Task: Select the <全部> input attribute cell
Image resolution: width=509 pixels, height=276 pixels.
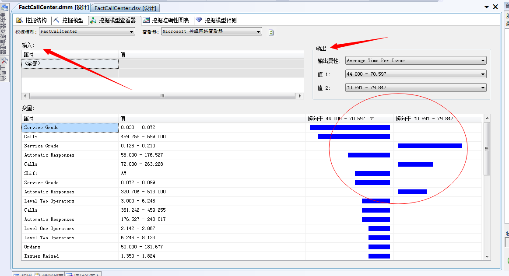Action: [70, 63]
